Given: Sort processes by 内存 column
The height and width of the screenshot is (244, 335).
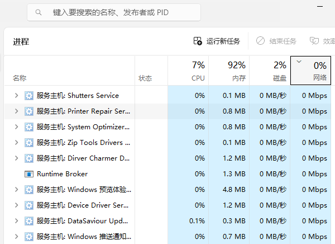Looking at the screenshot, I should point(229,71).
